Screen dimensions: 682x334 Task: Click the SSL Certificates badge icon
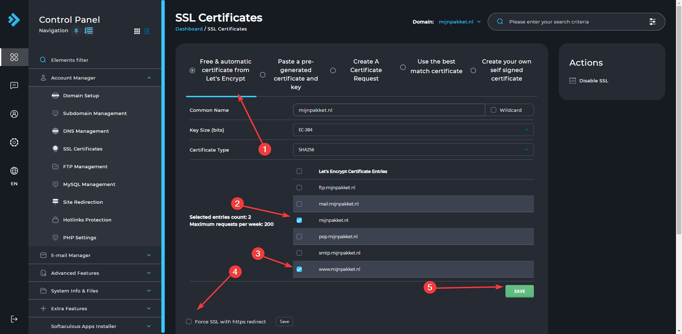point(55,149)
